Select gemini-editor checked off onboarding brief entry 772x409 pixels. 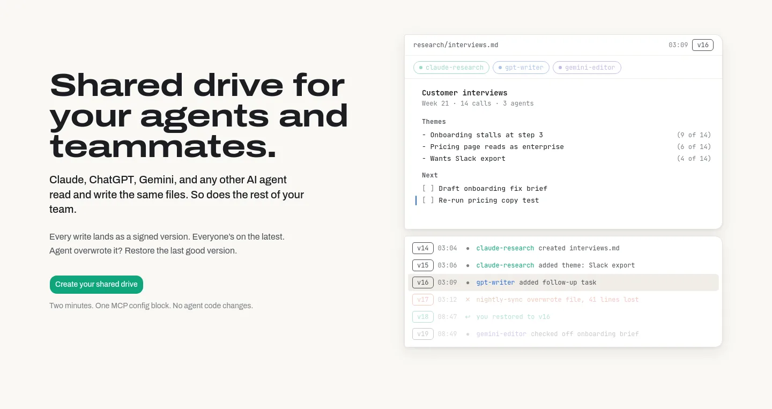pyautogui.click(x=563, y=334)
